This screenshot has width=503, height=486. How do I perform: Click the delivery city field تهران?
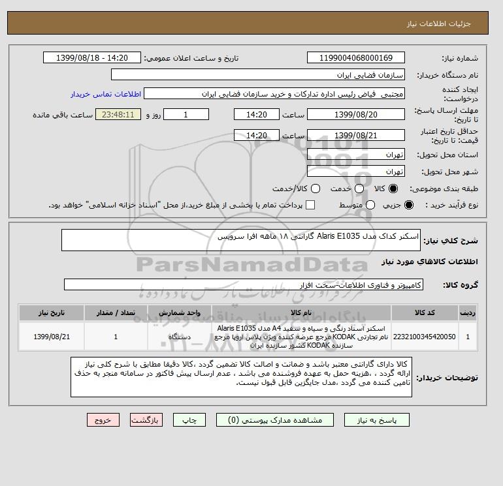point(356,172)
